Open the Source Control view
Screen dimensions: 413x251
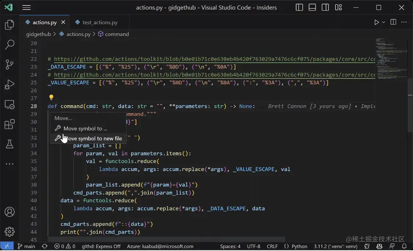(10, 64)
